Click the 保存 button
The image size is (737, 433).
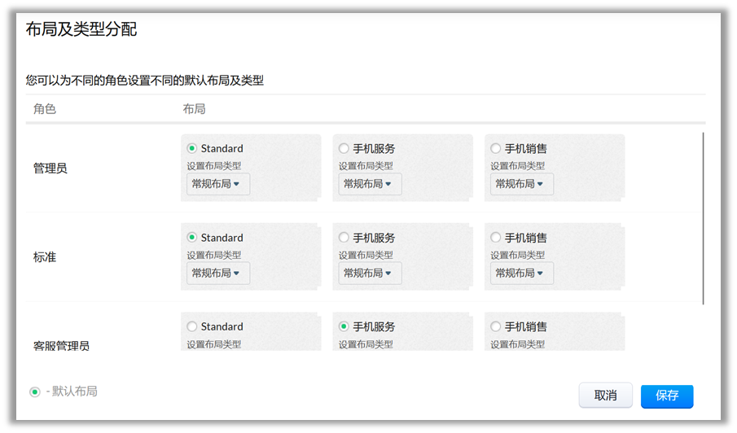[x=666, y=396]
